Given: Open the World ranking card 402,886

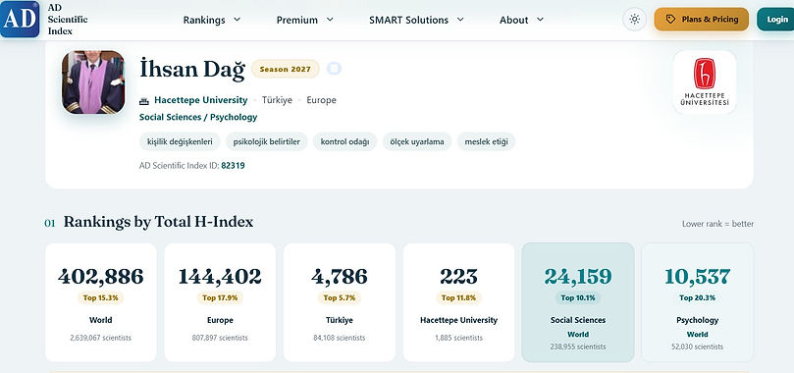Looking at the screenshot, I should (x=101, y=302).
